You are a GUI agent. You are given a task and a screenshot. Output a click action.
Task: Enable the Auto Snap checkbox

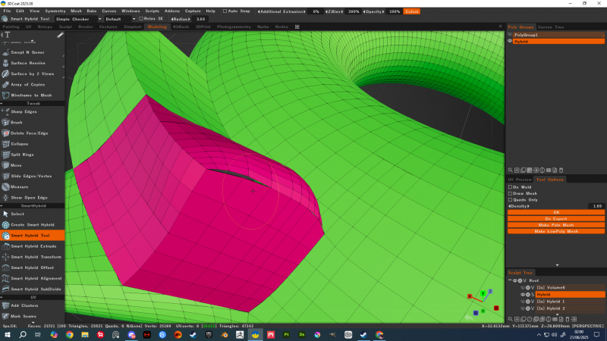point(225,11)
